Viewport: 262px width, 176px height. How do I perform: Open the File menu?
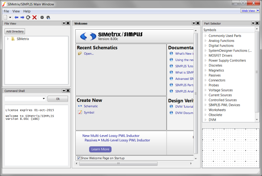(x=6, y=11)
